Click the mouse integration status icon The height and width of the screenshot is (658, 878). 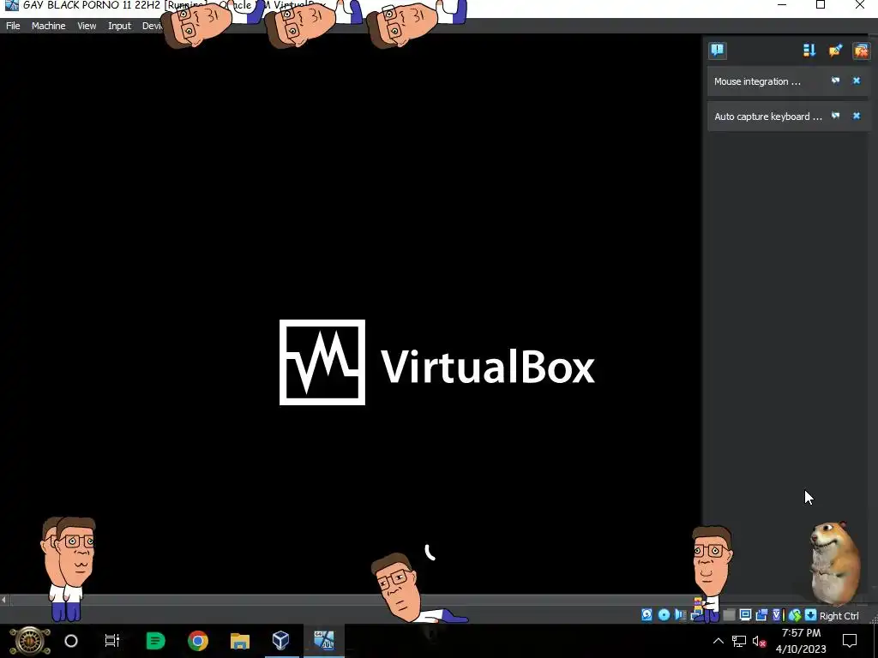coord(794,615)
